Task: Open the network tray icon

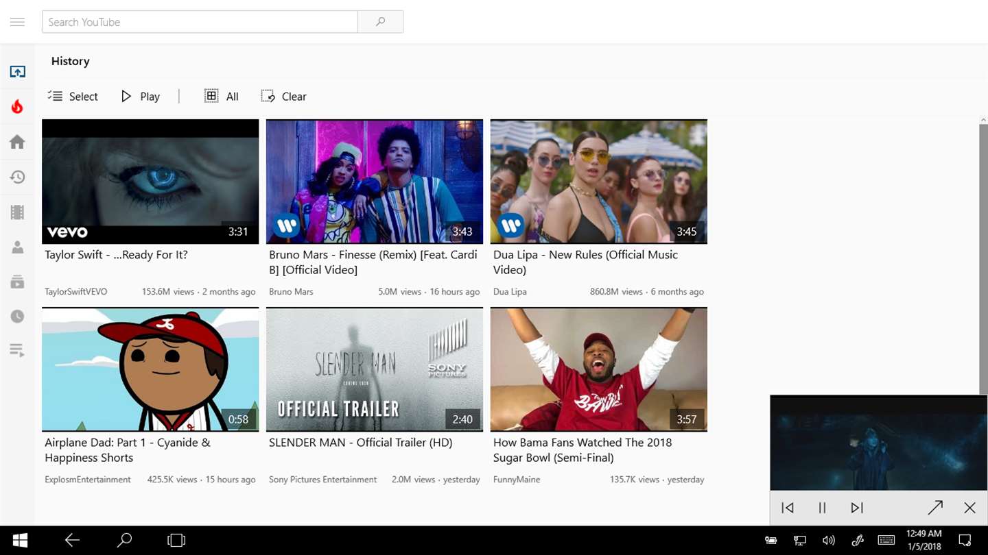Action: point(800,541)
